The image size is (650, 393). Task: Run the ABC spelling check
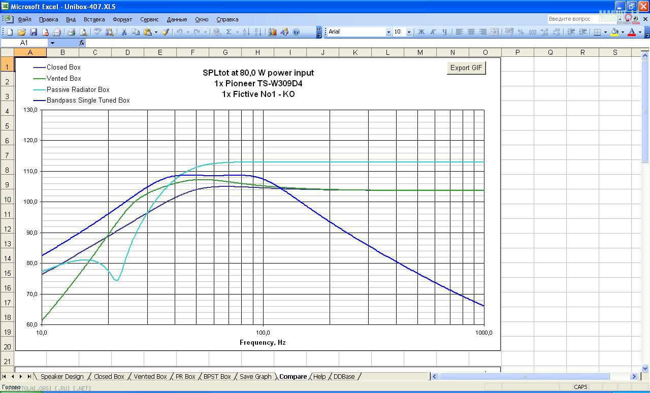point(97,32)
